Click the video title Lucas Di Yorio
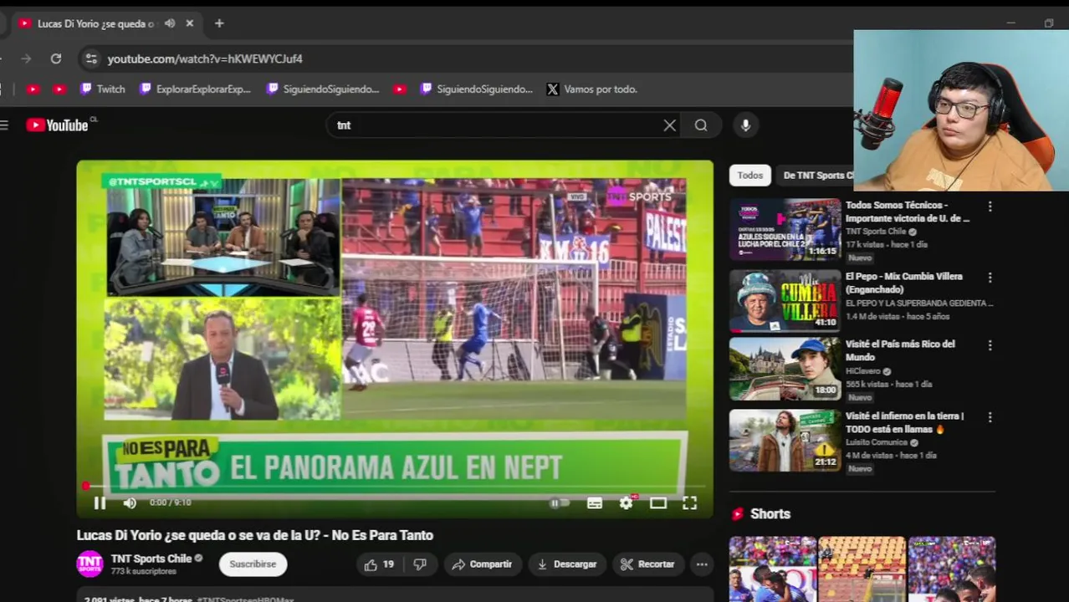 pyautogui.click(x=255, y=535)
